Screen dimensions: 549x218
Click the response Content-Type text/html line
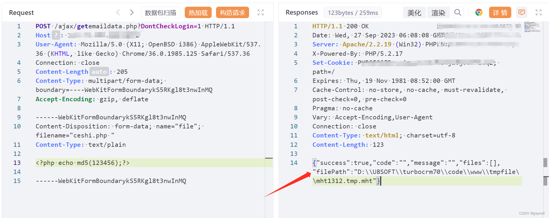pyautogui.click(x=384, y=135)
